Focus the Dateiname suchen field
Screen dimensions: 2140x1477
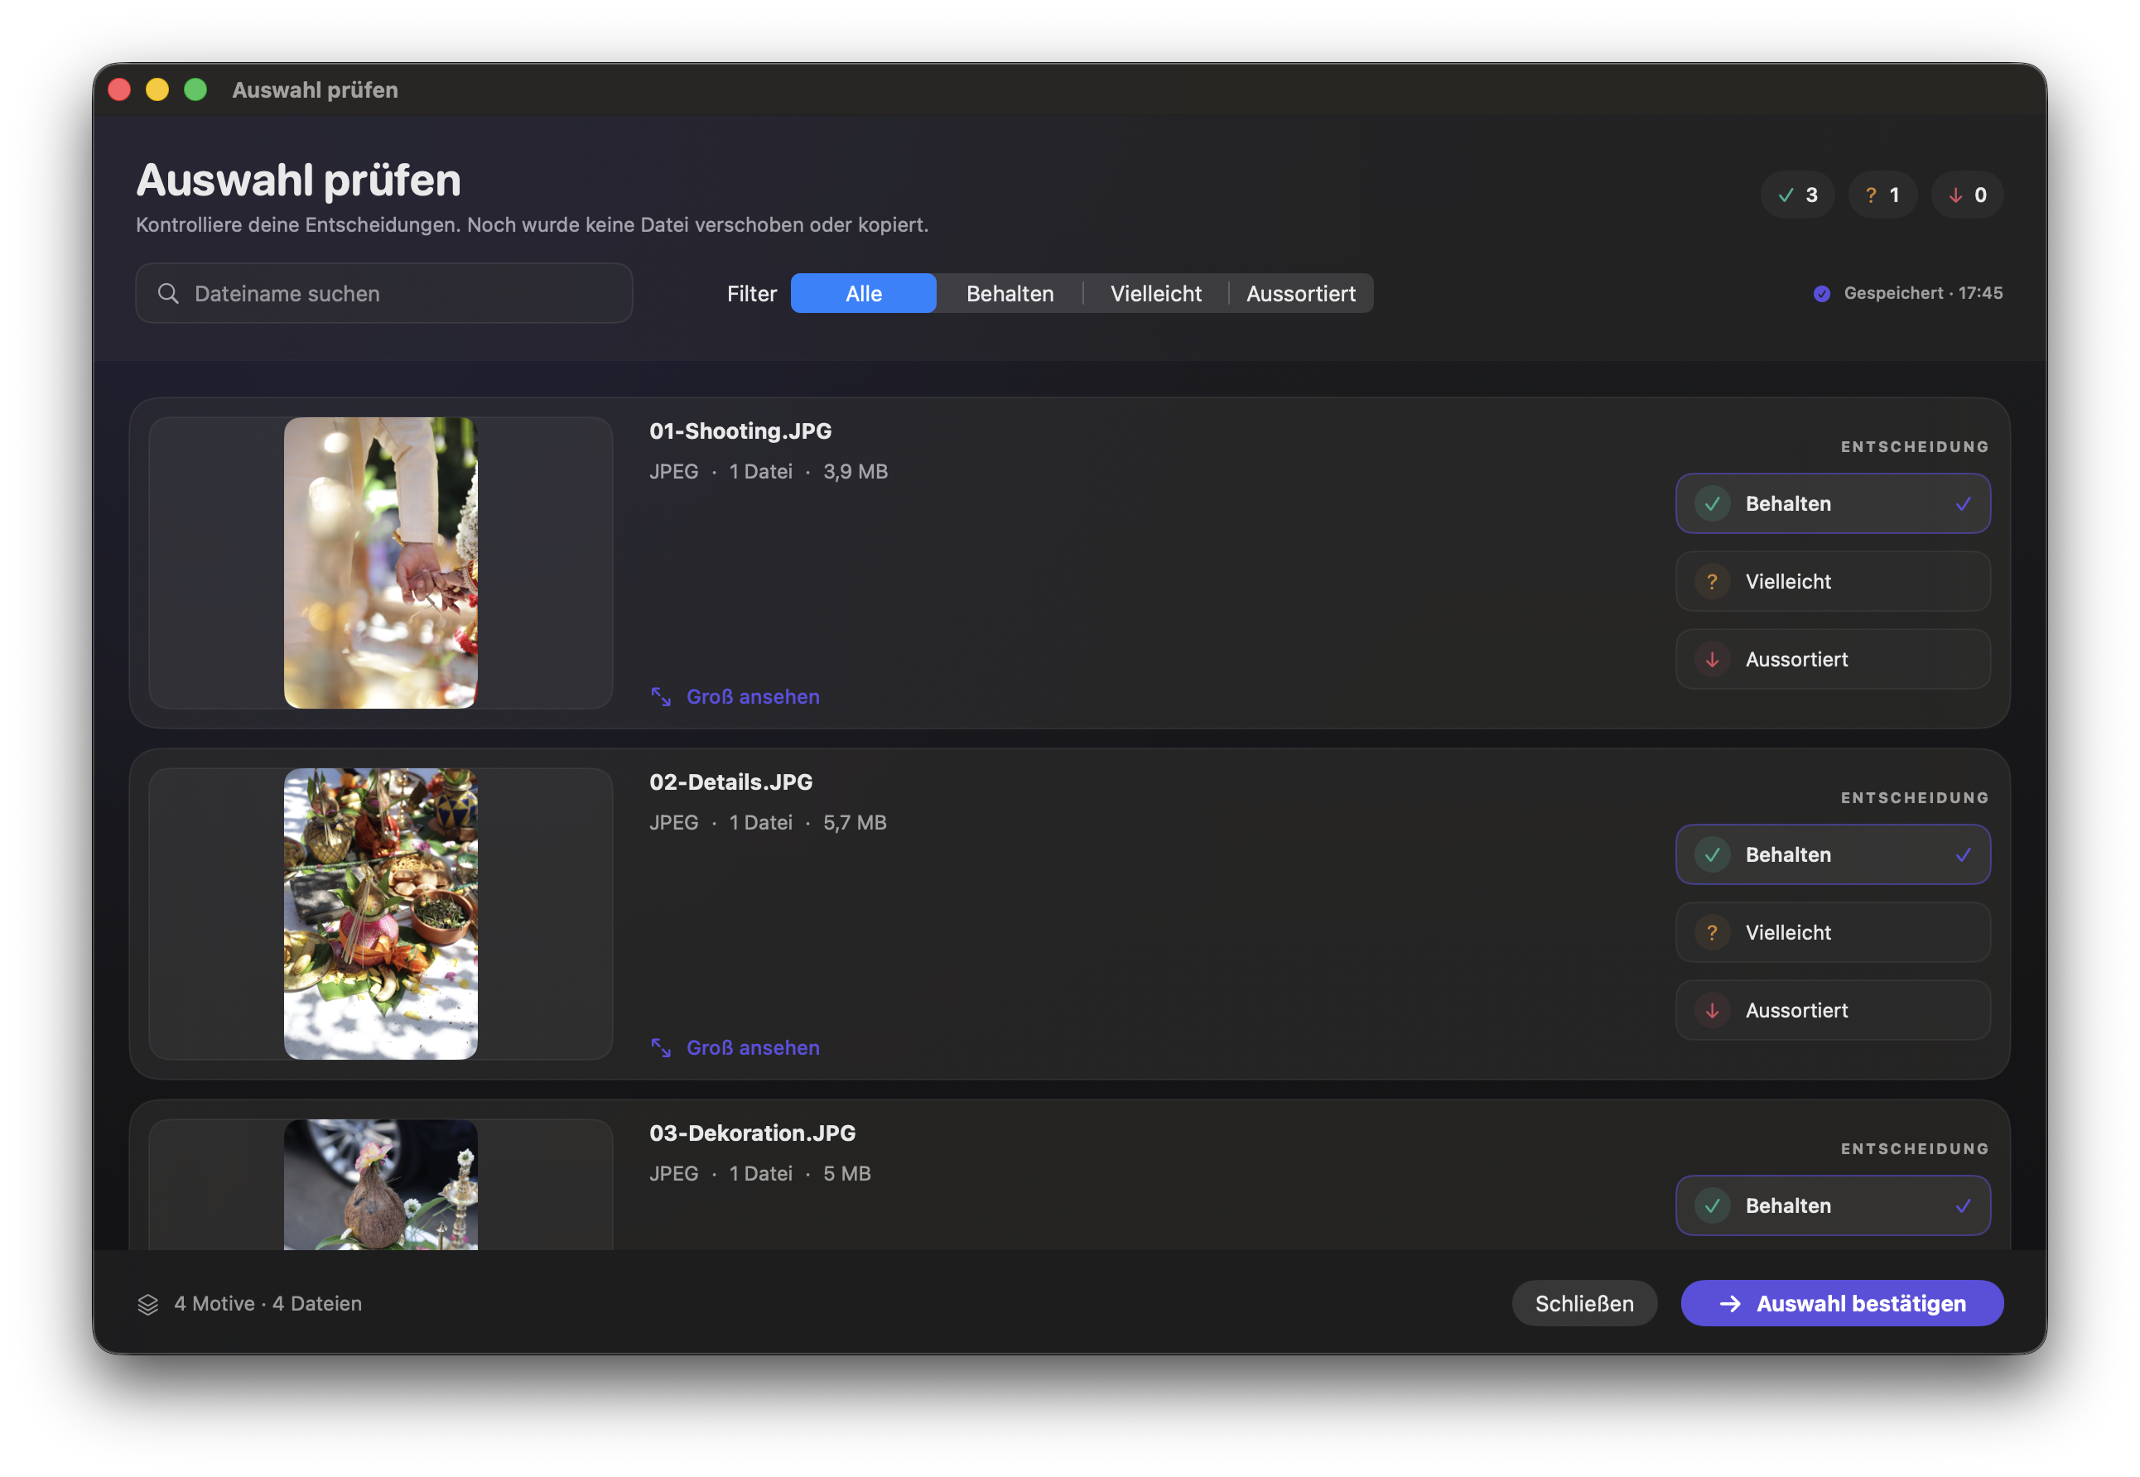(x=384, y=293)
